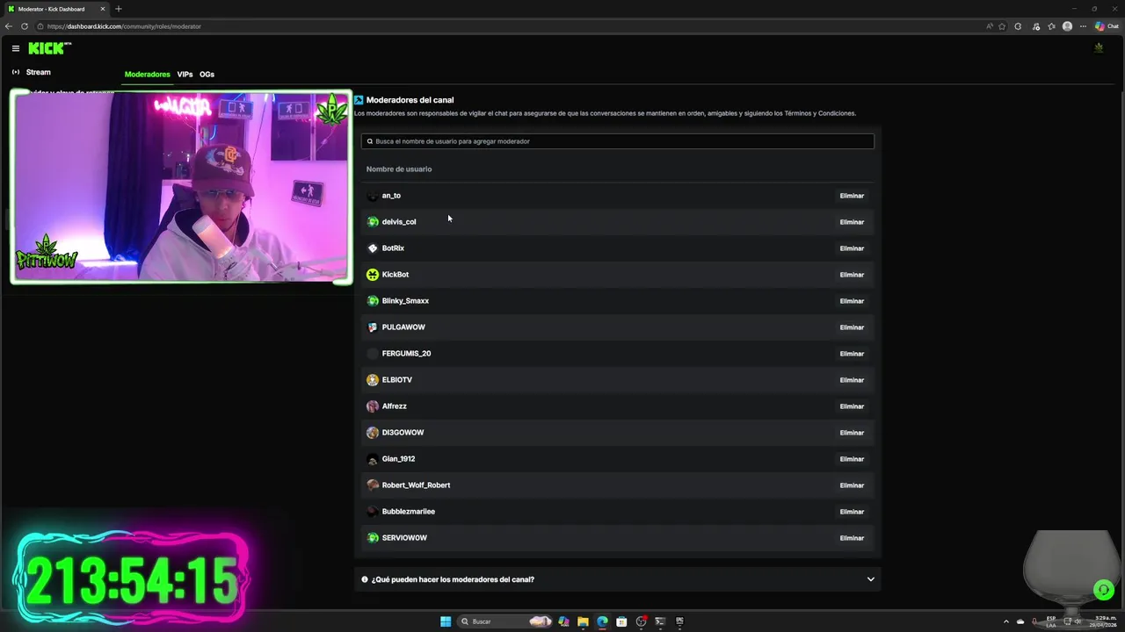This screenshot has height=632, width=1125.
Task: Remove delvis_col with Eliminar
Action: [x=852, y=222]
